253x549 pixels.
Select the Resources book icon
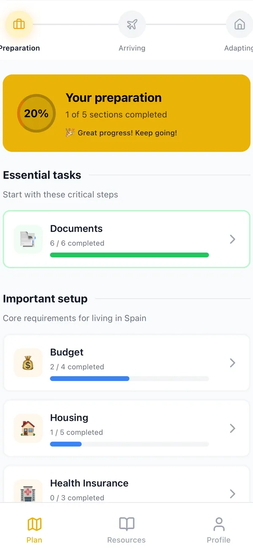point(126,523)
